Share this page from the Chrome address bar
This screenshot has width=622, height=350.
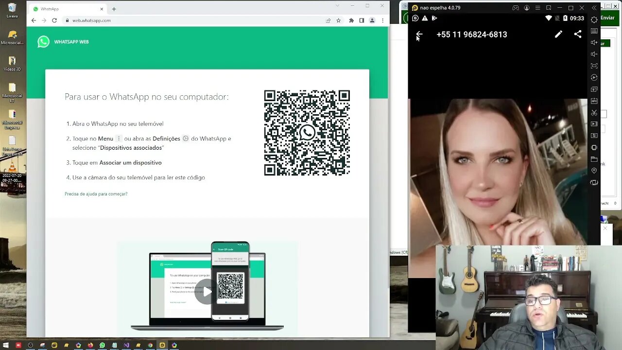pyautogui.click(x=328, y=20)
